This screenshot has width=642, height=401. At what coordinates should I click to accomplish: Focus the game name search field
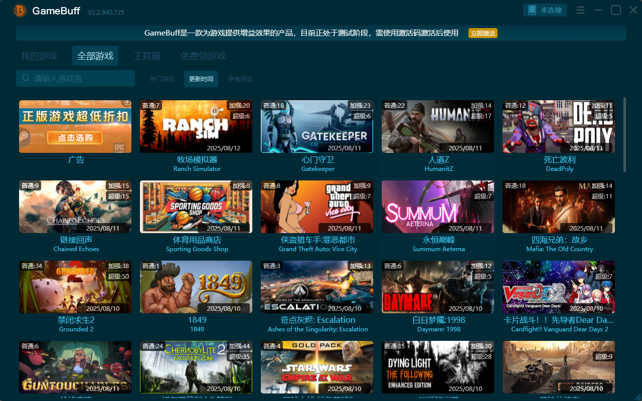point(75,78)
